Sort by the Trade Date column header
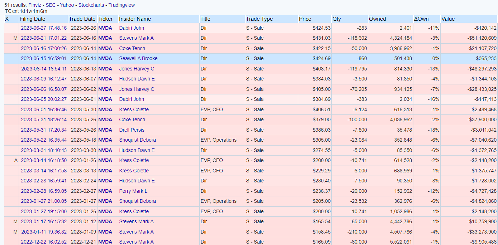The image size is (498, 245). coord(82,19)
